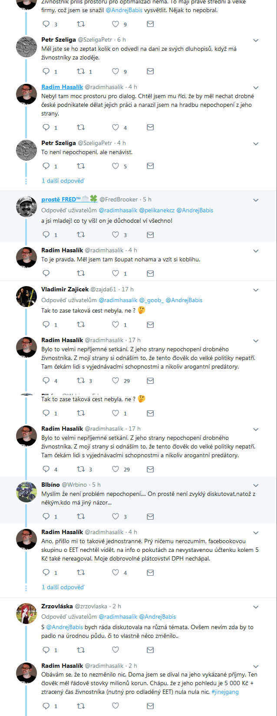
Task: Retweet Radim Hasalík's EET facebook group tweet
Action: point(81,572)
